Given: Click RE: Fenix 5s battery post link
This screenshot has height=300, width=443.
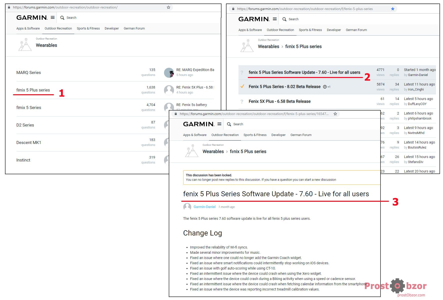Looking at the screenshot, I should click(191, 105).
